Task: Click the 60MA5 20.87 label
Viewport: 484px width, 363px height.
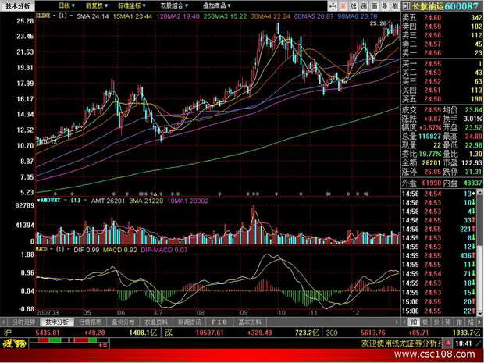Action: click(x=314, y=16)
